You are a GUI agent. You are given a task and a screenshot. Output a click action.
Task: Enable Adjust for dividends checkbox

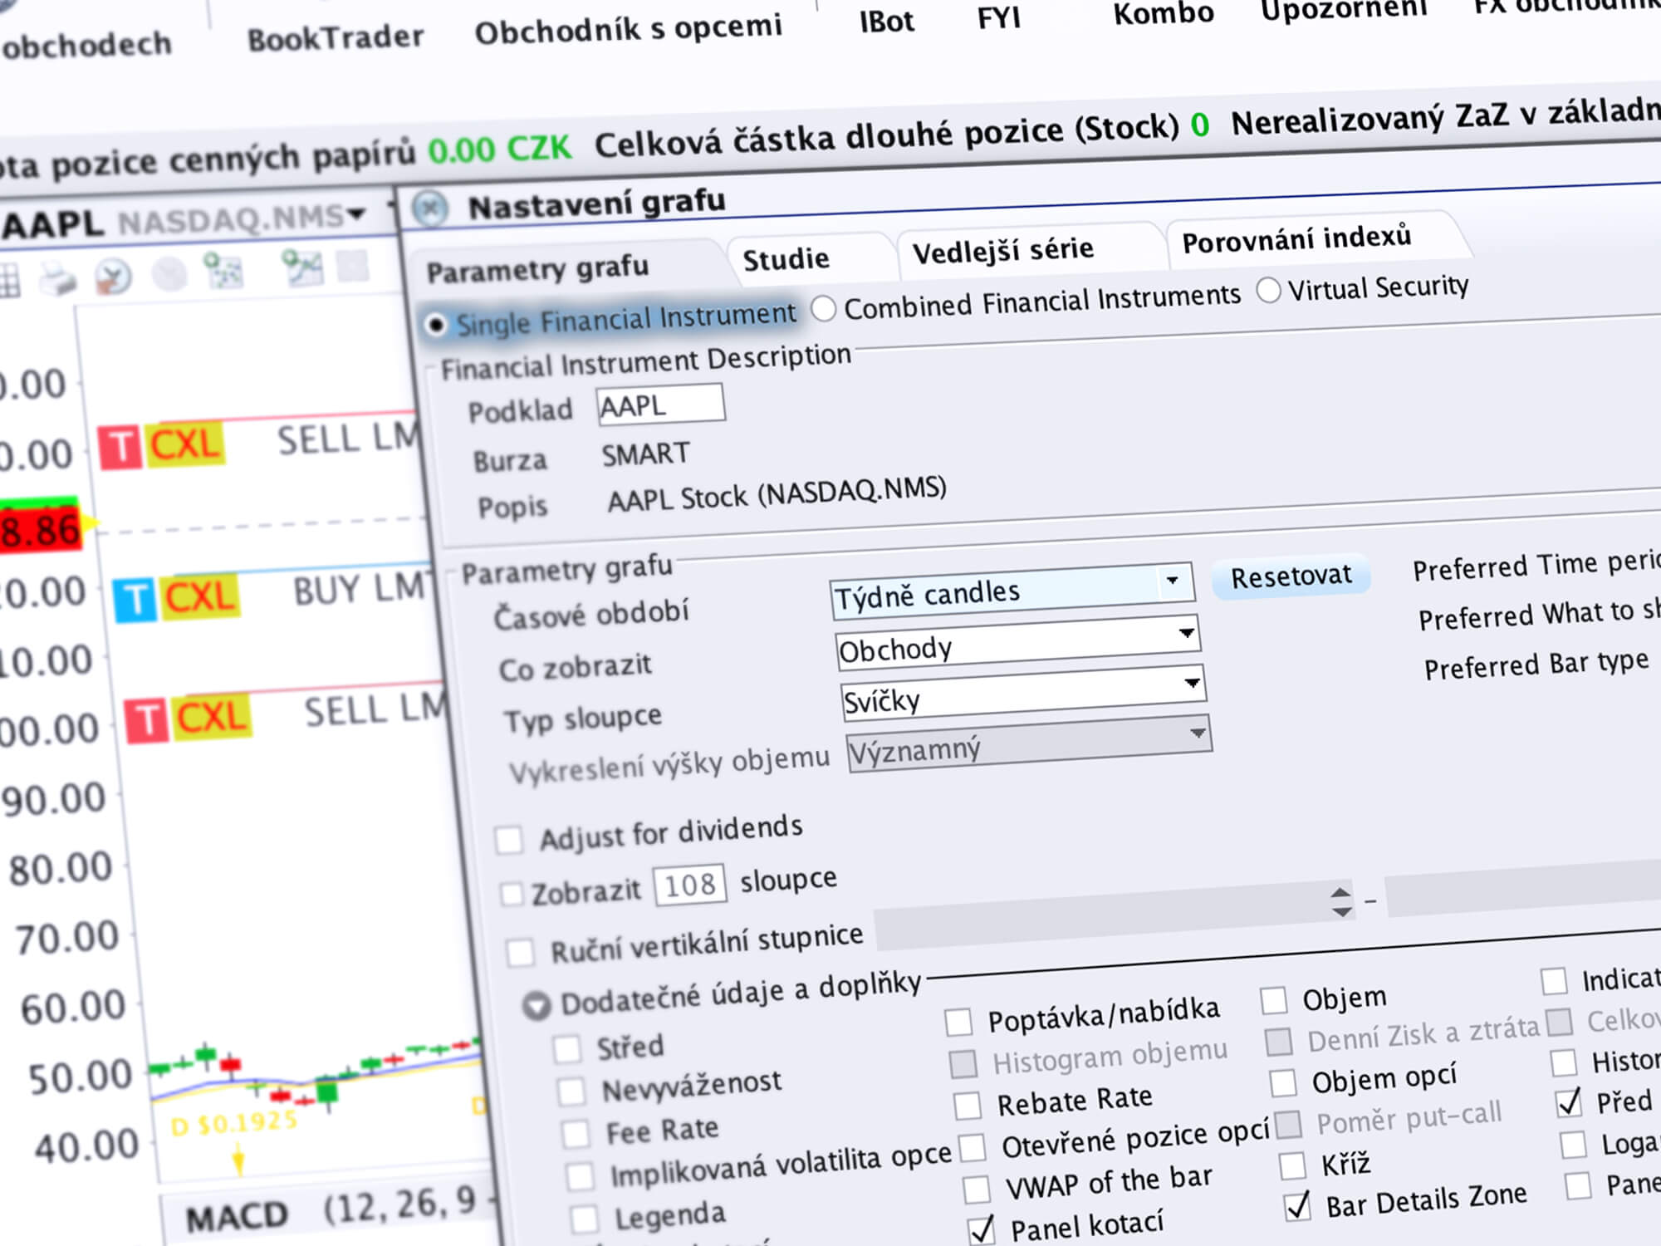click(x=509, y=840)
